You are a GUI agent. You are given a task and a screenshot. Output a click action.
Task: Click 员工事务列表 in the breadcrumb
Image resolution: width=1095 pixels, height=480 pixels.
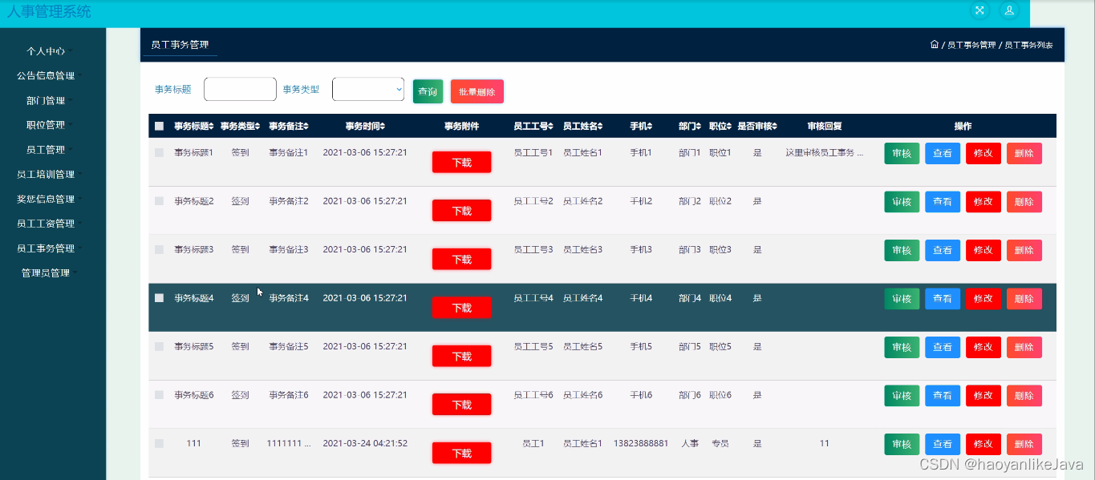[x=1028, y=46]
